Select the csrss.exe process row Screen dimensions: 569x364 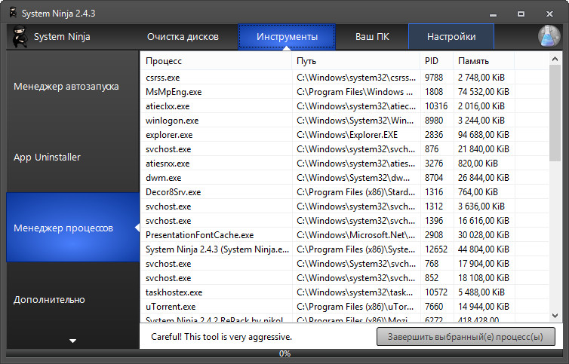click(x=344, y=78)
